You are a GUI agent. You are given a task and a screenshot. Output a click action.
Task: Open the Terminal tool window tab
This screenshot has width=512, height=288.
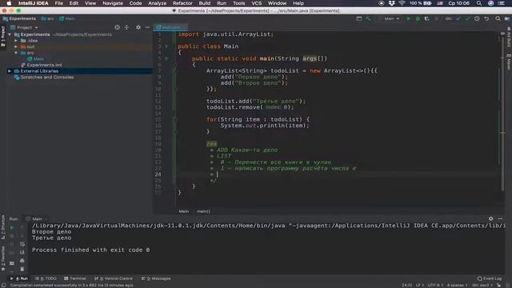pos(74,278)
